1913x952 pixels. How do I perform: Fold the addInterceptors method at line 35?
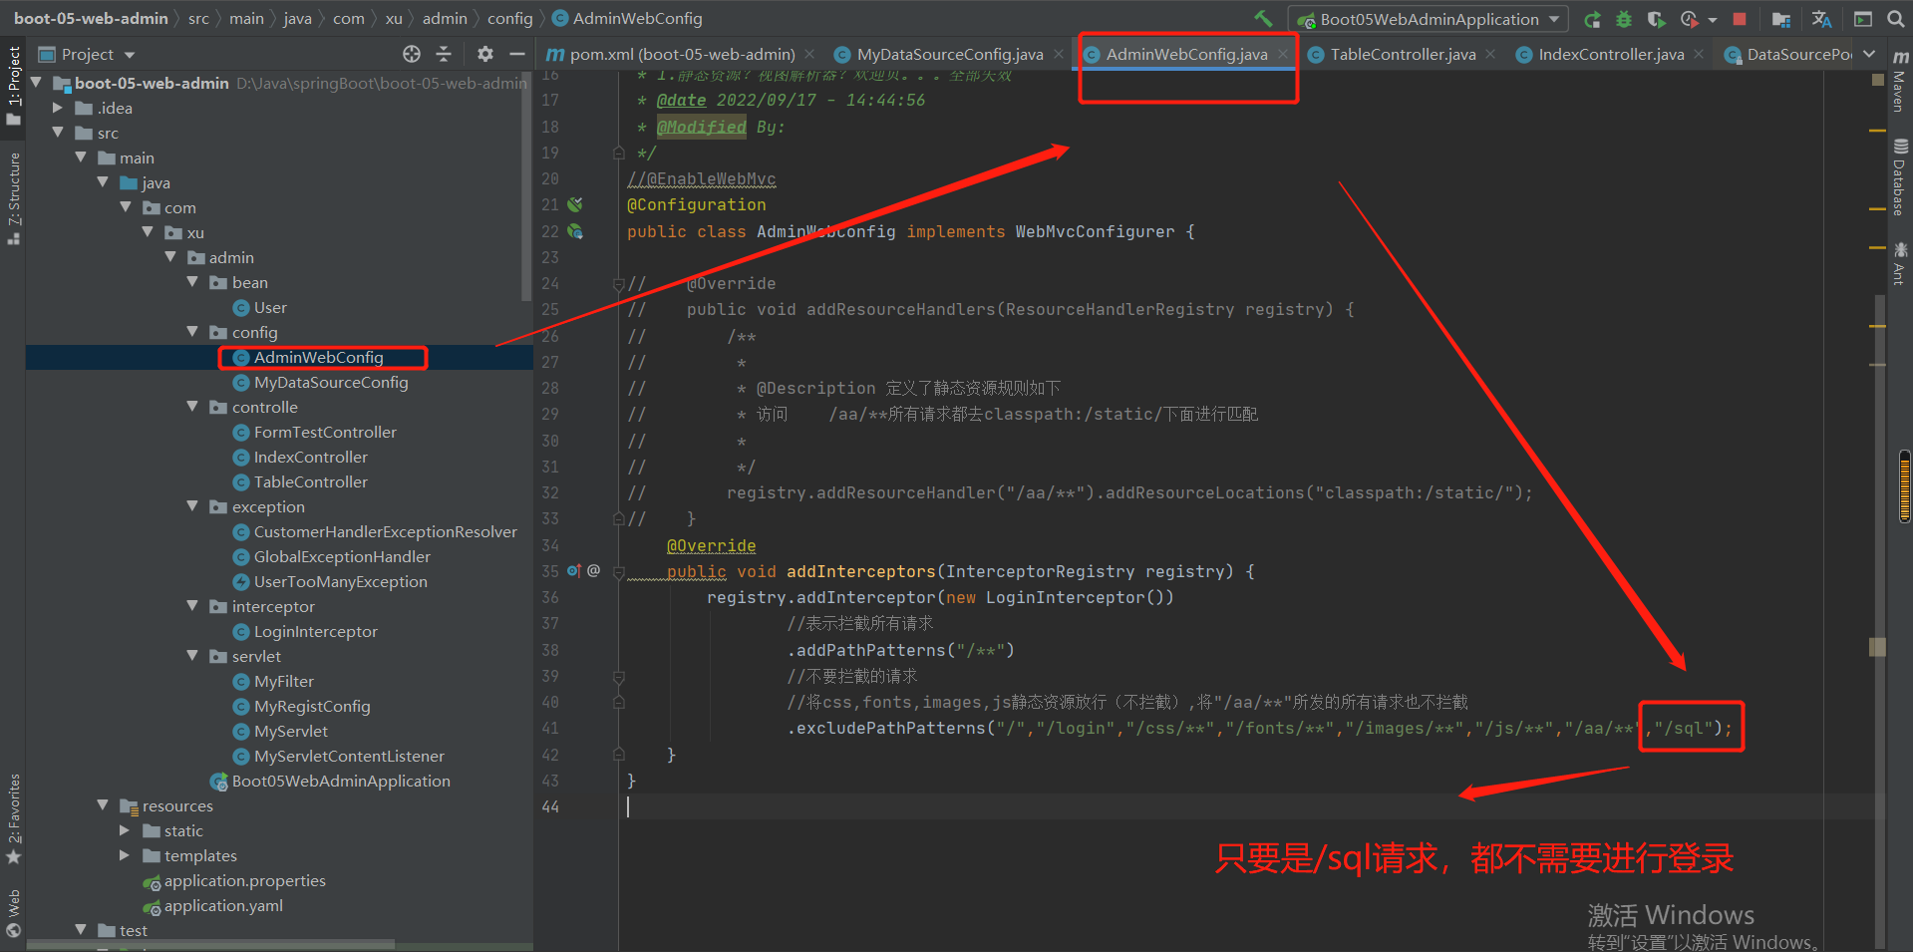click(618, 572)
